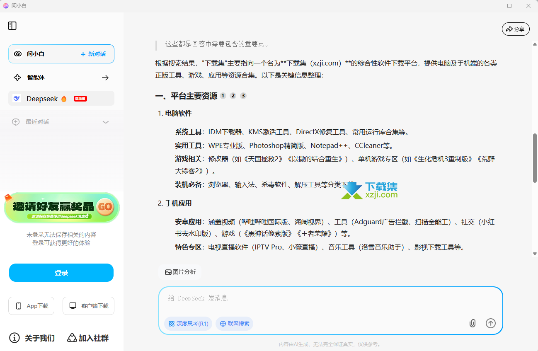Open citation reference number 3
The height and width of the screenshot is (351, 538).
pyautogui.click(x=243, y=96)
